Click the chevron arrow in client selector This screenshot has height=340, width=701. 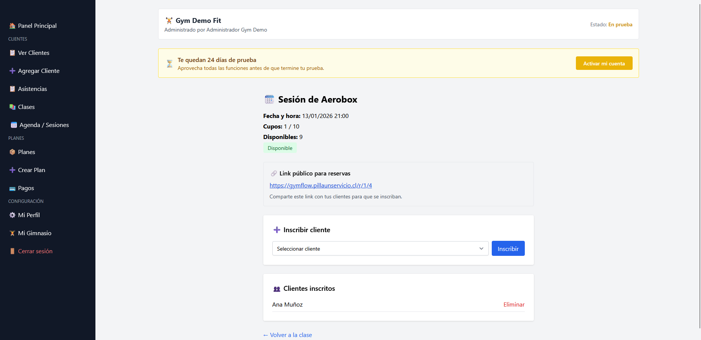point(481,249)
